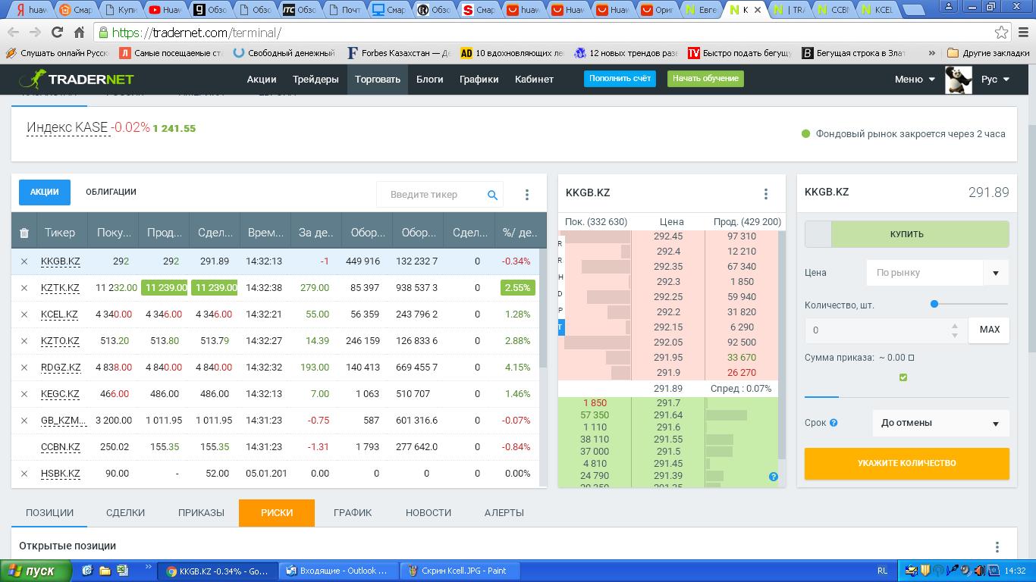Select the АКЦИИ tab
1036x582 pixels.
click(x=45, y=192)
